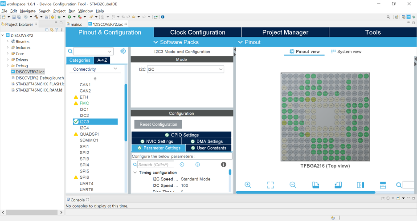Click the TFBGA216 chip pinout thumbnail
417x221 pixels.
tap(325, 117)
